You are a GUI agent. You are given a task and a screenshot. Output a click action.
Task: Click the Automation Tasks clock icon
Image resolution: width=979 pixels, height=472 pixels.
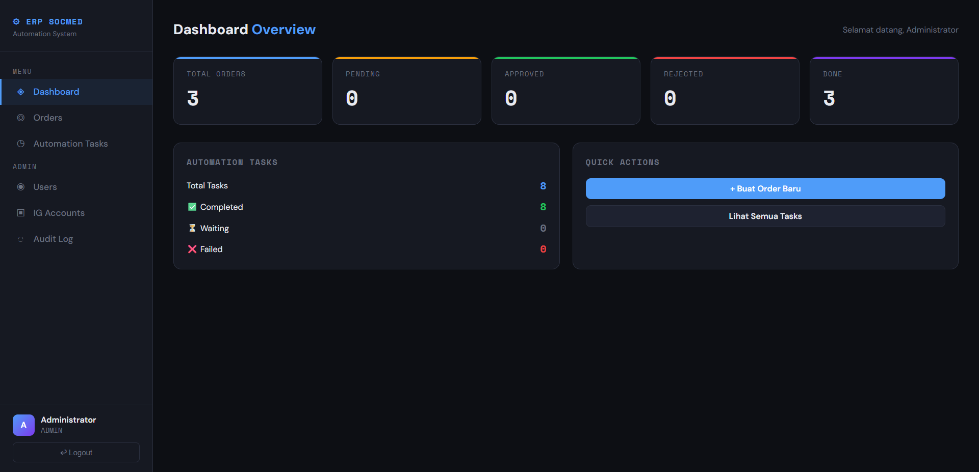pos(21,144)
